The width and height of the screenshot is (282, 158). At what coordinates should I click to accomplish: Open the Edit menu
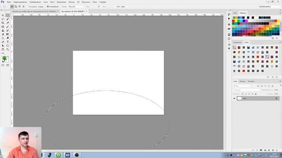click(x=20, y=2)
